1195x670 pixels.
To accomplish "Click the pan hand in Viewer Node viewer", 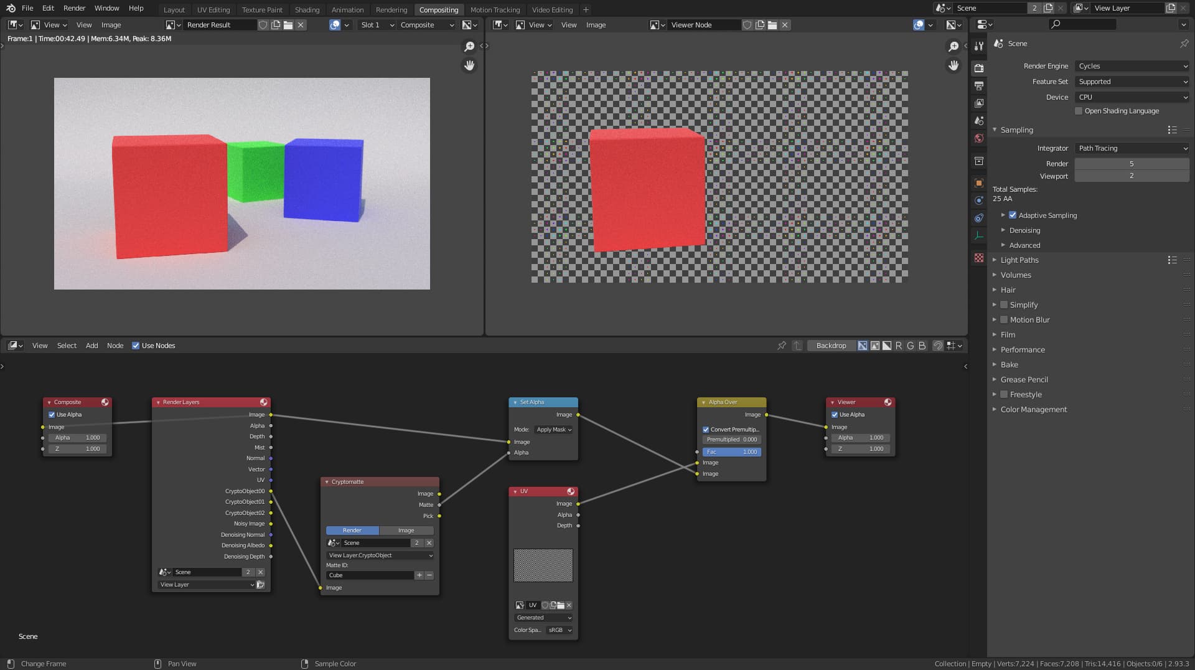I will click(953, 65).
